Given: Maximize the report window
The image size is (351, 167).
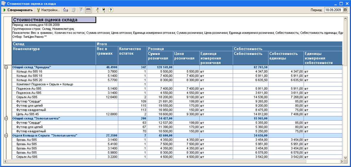Looking at the screenshot, I should pyautogui.click(x=342, y=3).
